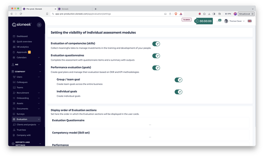264x157 pixels.
Task: Open notifications bell icon in header
Action: 218,21
